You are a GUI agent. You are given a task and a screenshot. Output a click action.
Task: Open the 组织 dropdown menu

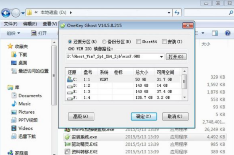pos(13,33)
